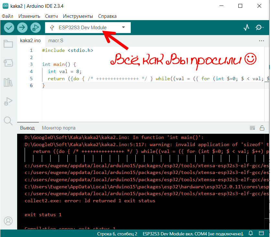The height and width of the screenshot is (237, 271).
Task: Click the 'warning: invalid application of sizeof' line
Action: pyautogui.click(x=147, y=144)
